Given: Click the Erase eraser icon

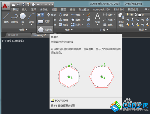Looking at the screenshot, I should (x=88, y=15).
